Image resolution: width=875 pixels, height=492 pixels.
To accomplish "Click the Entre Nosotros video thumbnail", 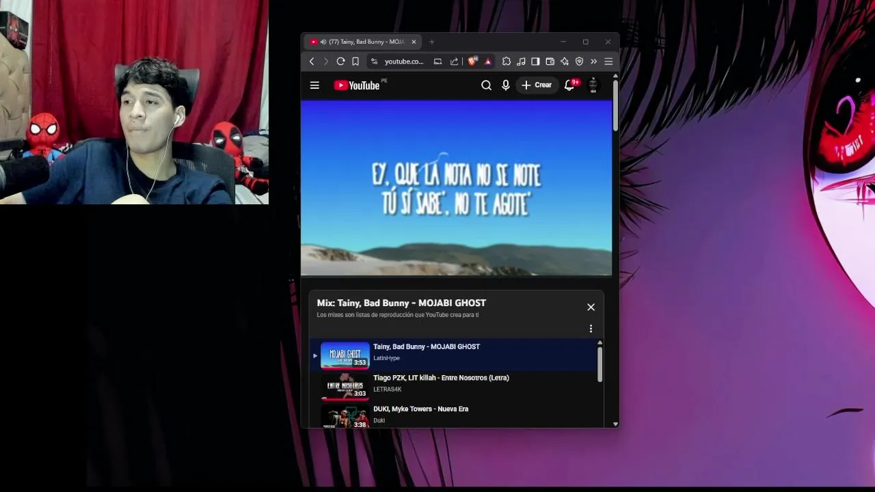I will [345, 386].
